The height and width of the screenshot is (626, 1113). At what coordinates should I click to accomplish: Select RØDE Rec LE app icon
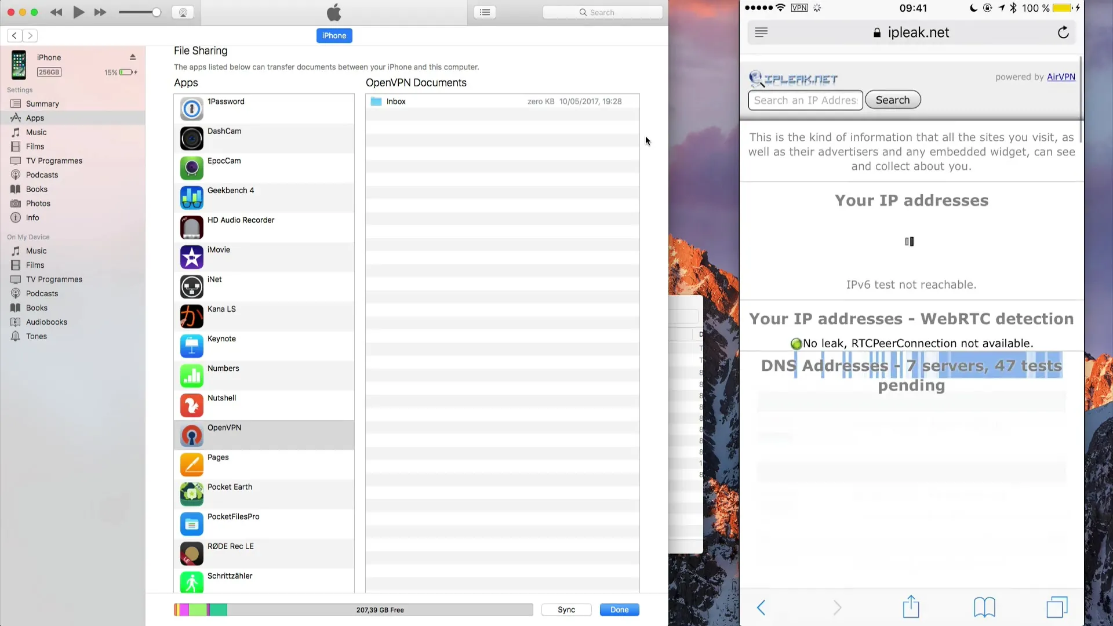[x=191, y=554]
